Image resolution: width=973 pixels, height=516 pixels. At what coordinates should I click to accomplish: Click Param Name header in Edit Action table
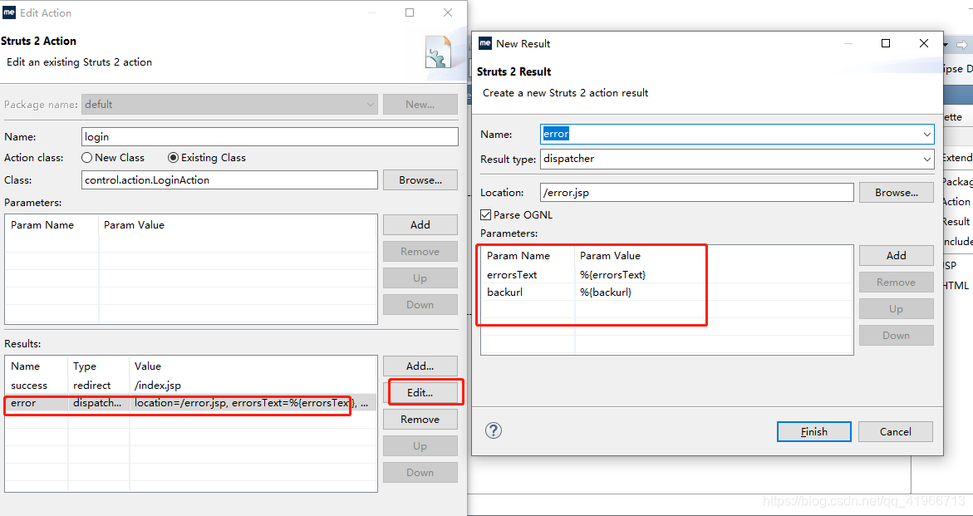tap(42, 224)
